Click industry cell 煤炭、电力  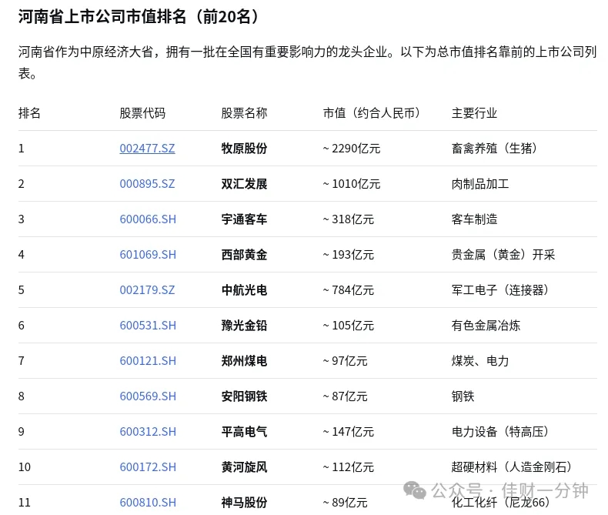[x=480, y=361]
